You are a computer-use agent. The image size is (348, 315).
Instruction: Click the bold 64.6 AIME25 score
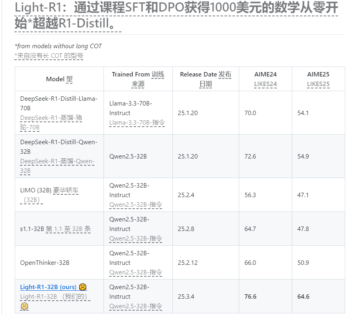[x=303, y=296]
